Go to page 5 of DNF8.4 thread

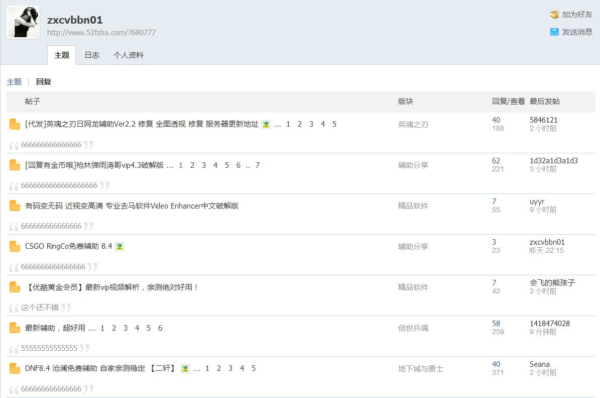[x=254, y=368]
